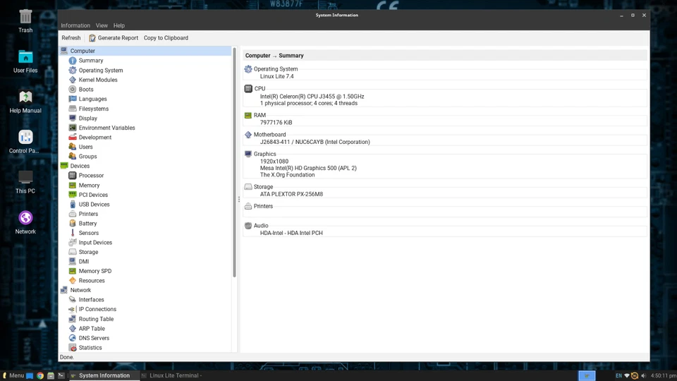Open the Help menu
This screenshot has height=381, width=677.
click(118, 25)
